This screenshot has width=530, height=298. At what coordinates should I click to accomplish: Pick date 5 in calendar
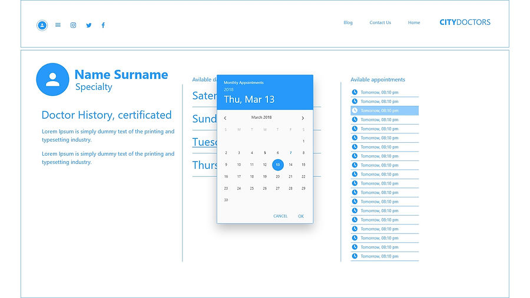pyautogui.click(x=264, y=153)
